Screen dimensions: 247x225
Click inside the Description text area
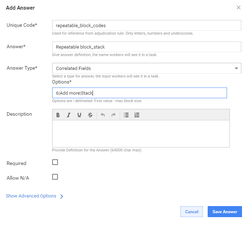141,134
